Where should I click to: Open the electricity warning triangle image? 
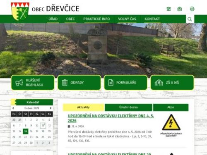[x=171, y=125]
